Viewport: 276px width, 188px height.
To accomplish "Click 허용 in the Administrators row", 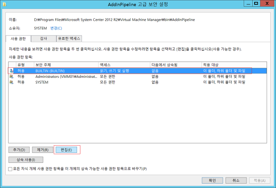I will (x=21, y=76).
